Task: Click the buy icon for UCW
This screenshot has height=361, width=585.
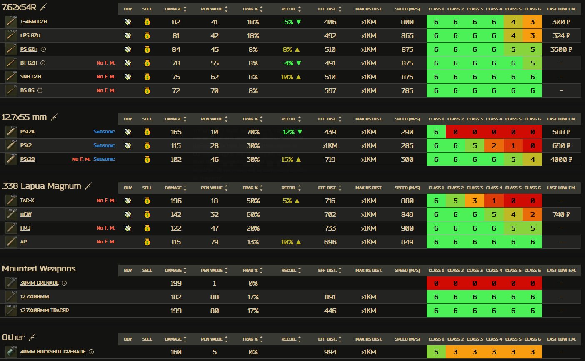Action: 128,214
